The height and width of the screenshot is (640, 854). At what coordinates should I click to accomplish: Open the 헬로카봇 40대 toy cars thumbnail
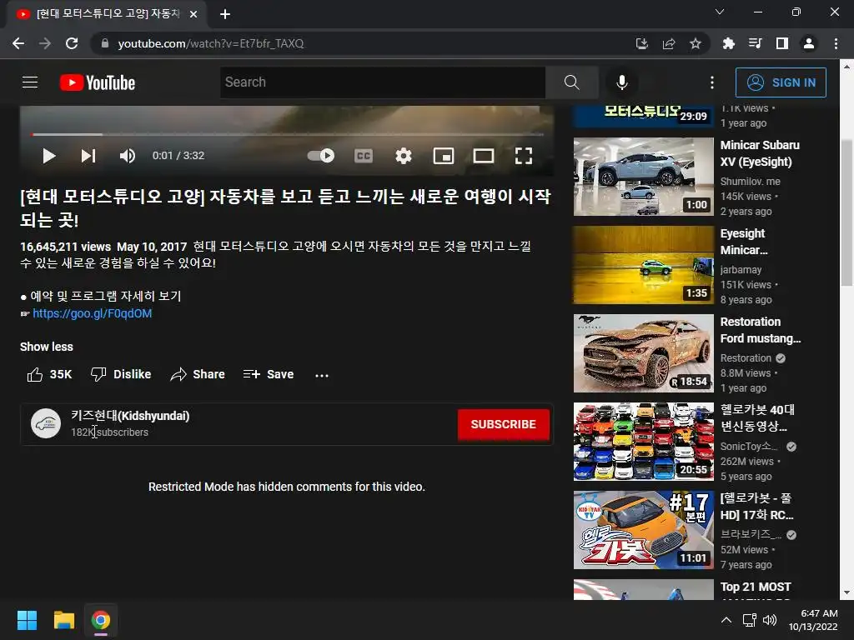tap(643, 442)
